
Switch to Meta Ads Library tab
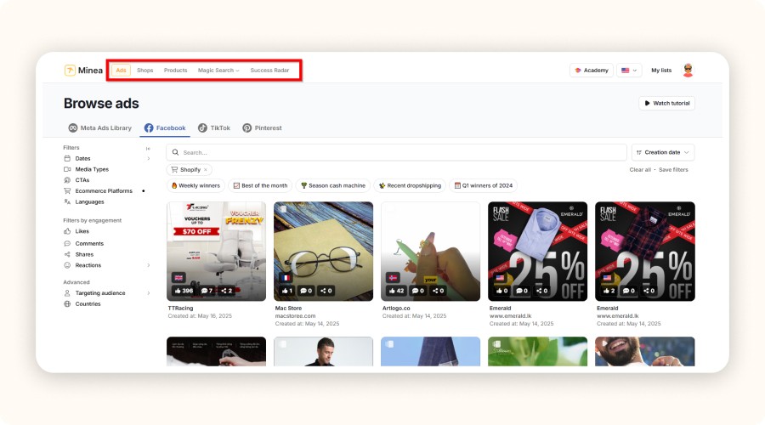click(x=100, y=127)
